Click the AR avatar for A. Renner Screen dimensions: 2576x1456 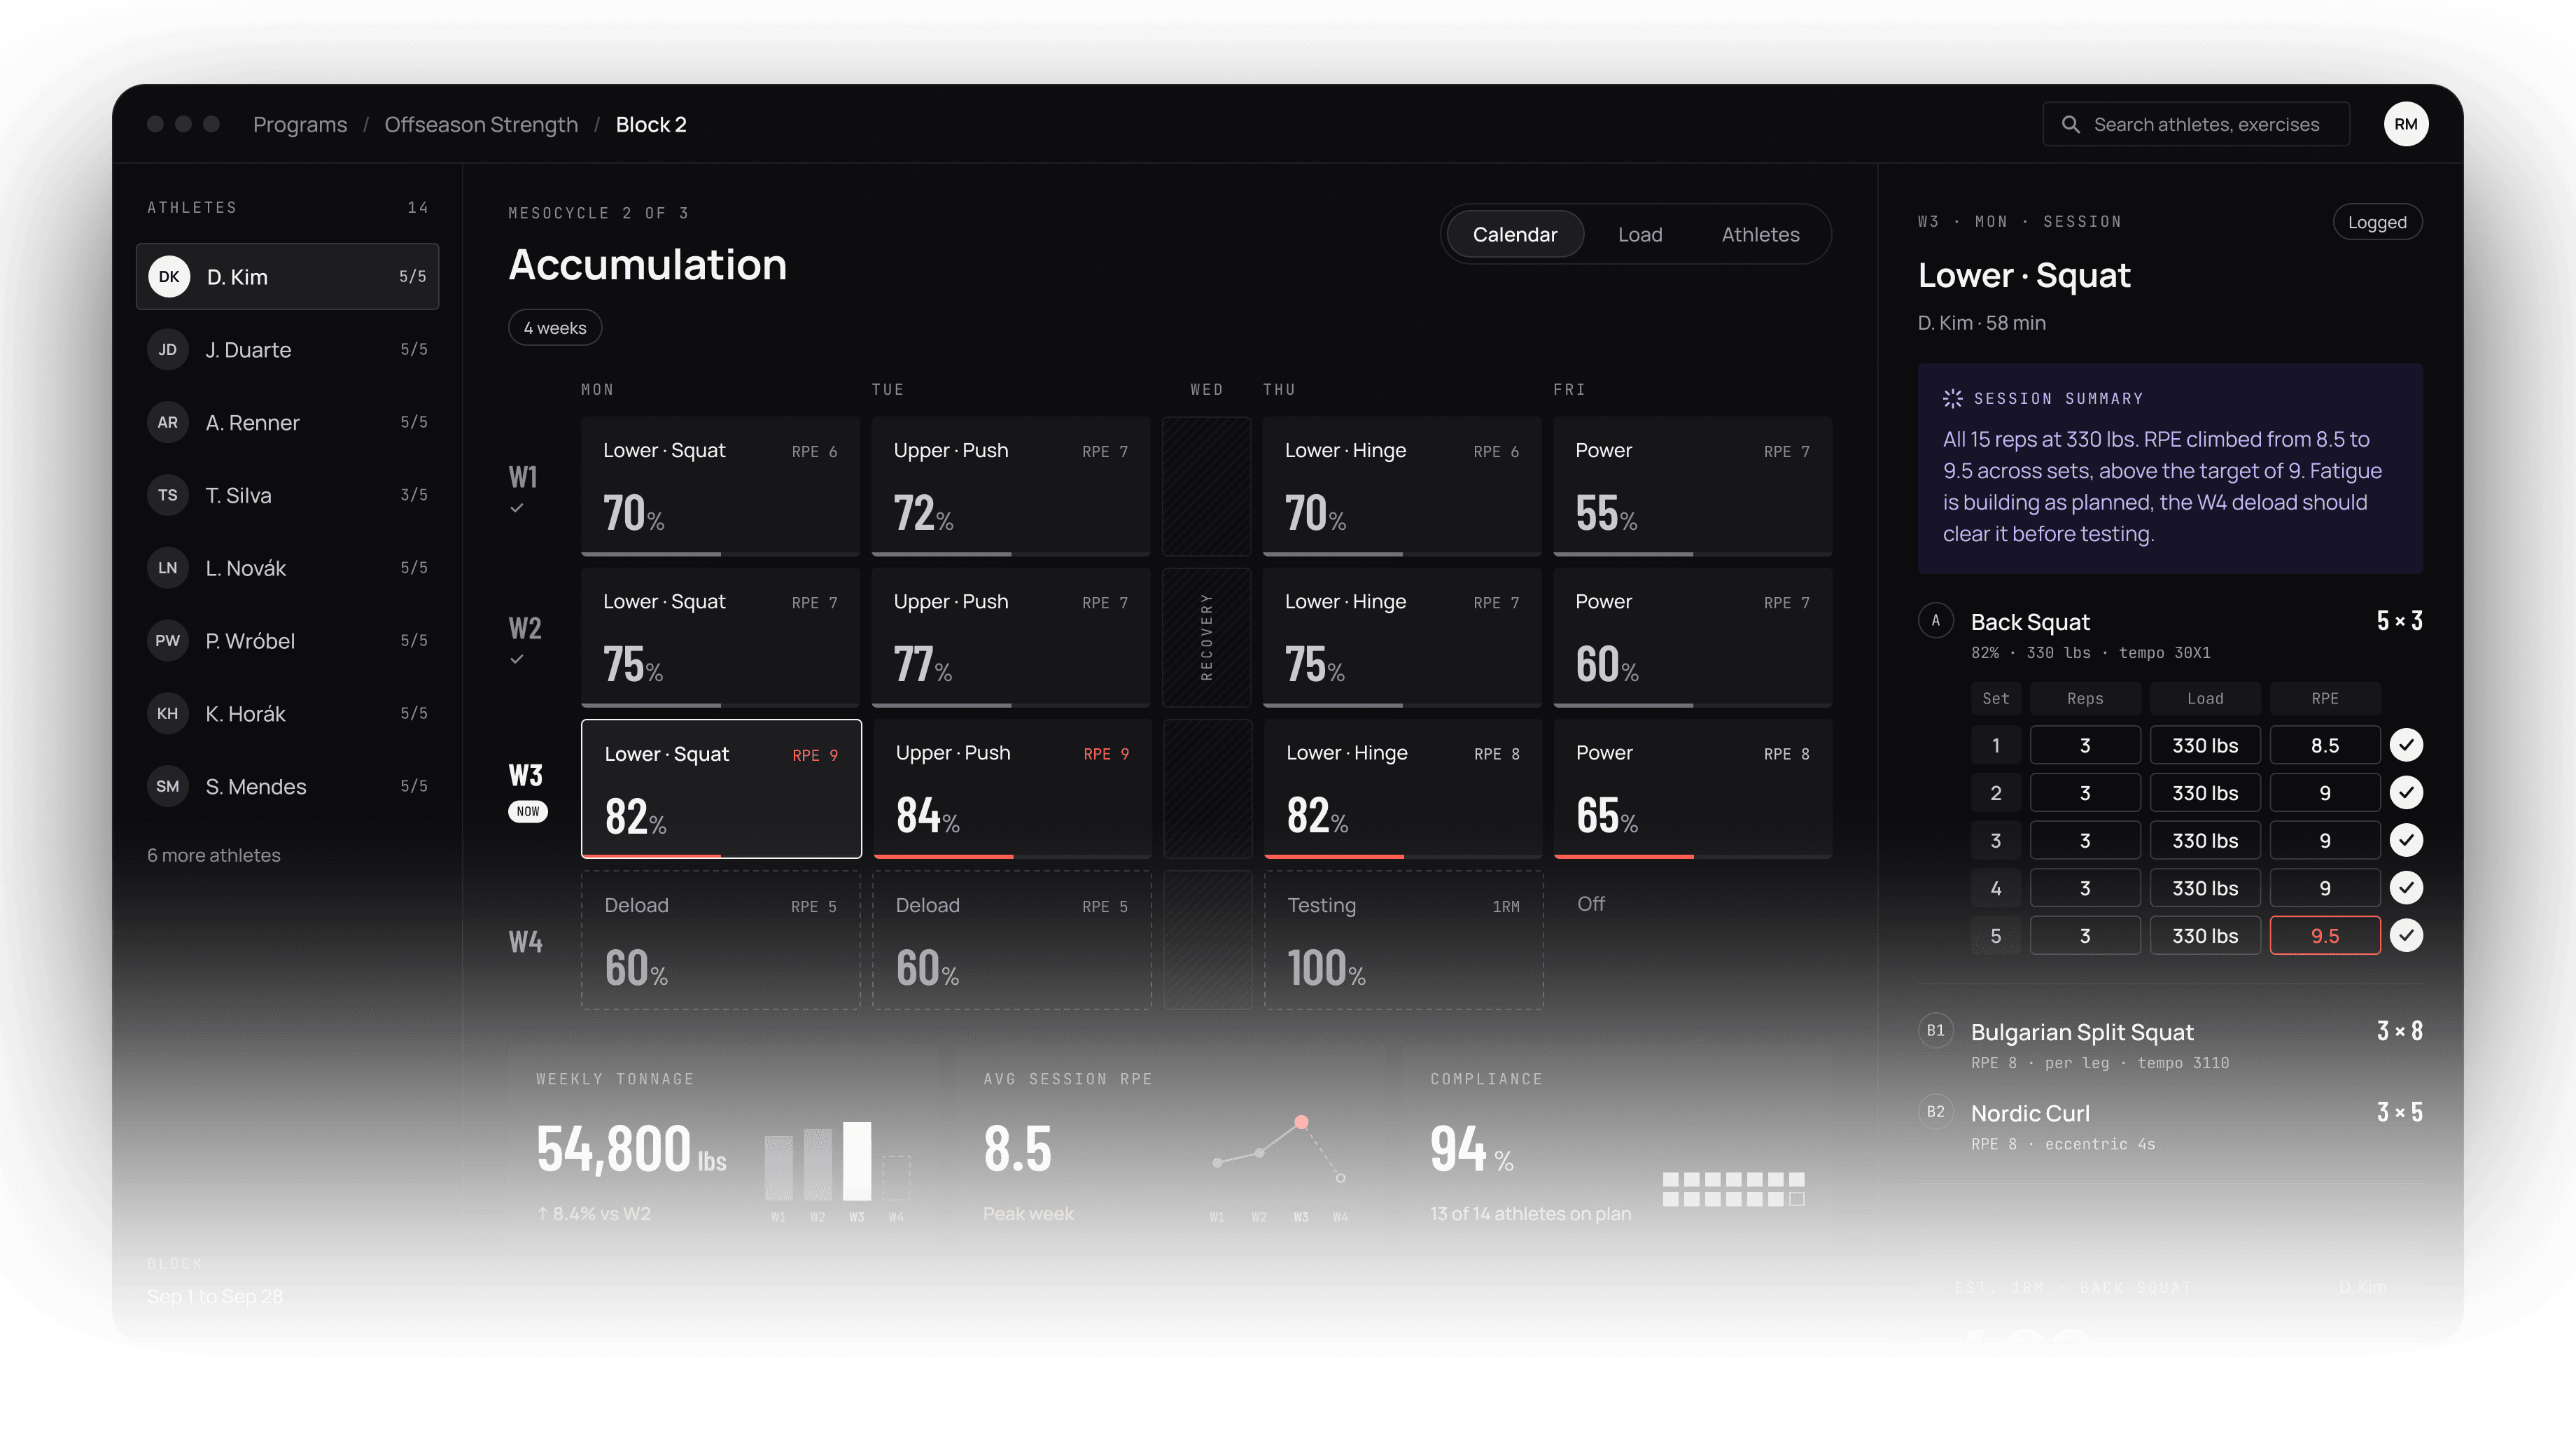[x=168, y=422]
